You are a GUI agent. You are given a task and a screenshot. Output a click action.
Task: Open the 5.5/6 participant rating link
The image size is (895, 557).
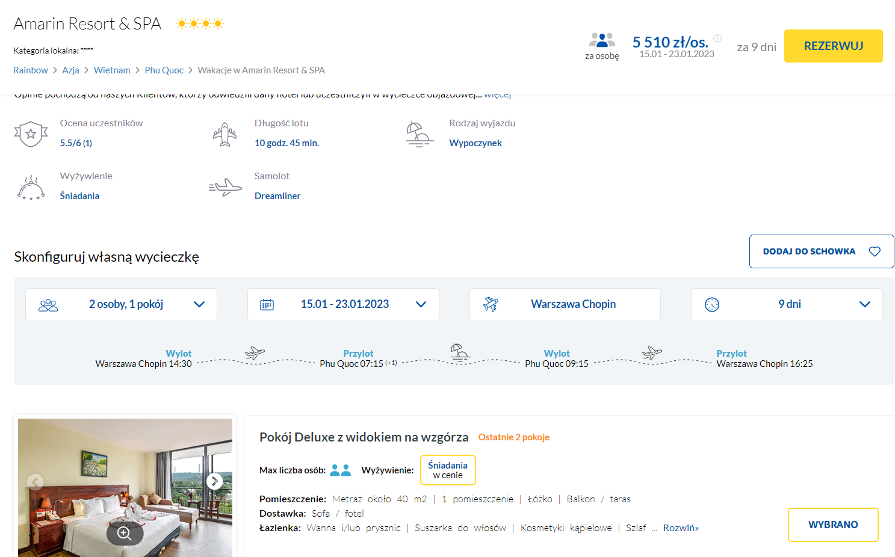tap(76, 143)
